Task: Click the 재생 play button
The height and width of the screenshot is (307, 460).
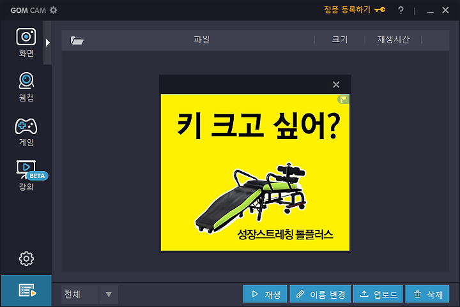Action: pos(265,294)
